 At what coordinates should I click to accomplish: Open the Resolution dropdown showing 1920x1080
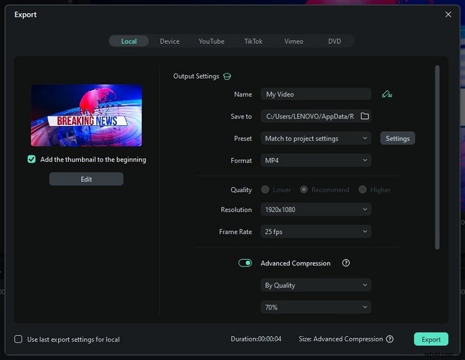tap(316, 209)
